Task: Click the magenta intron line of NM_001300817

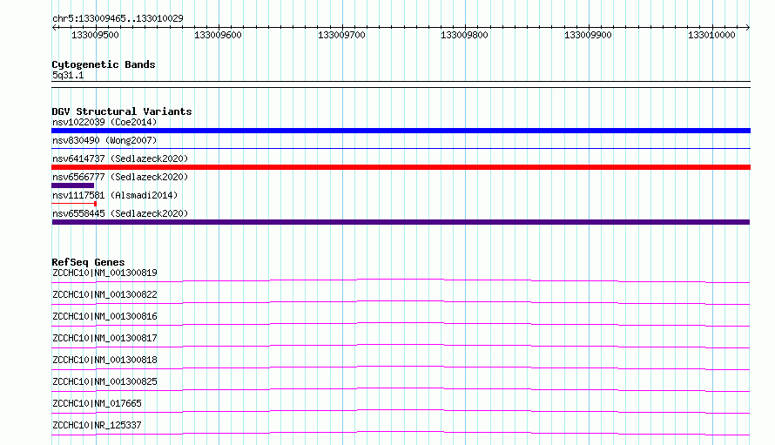Action: coord(401,345)
